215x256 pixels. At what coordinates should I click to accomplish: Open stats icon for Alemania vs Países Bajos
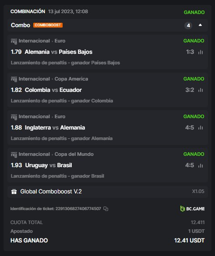[201, 52]
